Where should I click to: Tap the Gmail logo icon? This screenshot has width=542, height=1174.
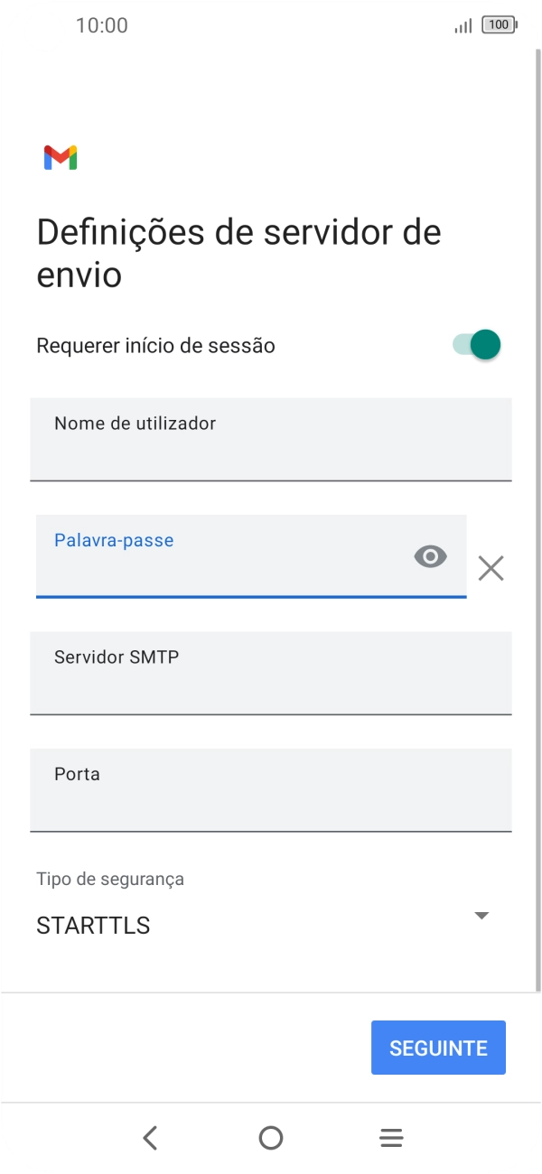pyautogui.click(x=61, y=157)
